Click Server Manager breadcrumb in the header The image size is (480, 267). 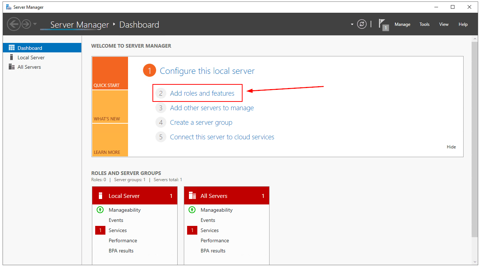pos(80,25)
